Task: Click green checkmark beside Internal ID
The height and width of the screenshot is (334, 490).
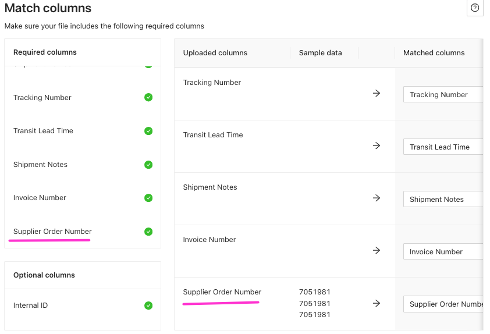Action: pos(148,305)
